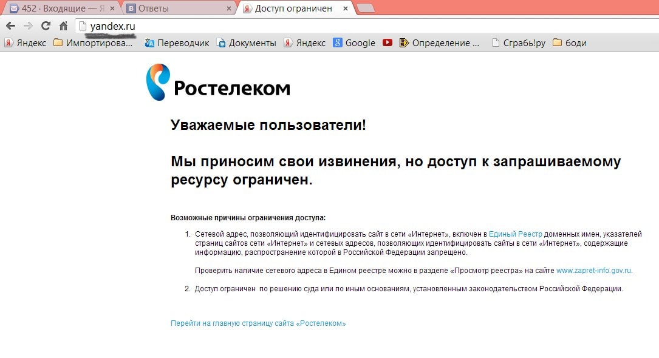Image resolution: width=659 pixels, height=358 pixels.
Task: Open the first Яндекс bookmark
Action: pos(26,43)
